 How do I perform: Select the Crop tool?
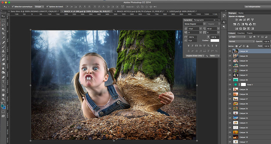pos(3,33)
